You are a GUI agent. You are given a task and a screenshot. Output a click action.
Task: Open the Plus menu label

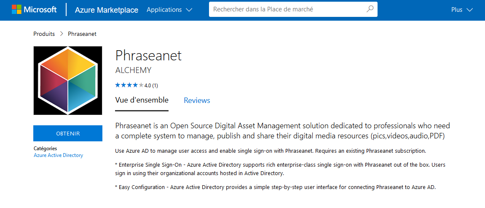[457, 10]
